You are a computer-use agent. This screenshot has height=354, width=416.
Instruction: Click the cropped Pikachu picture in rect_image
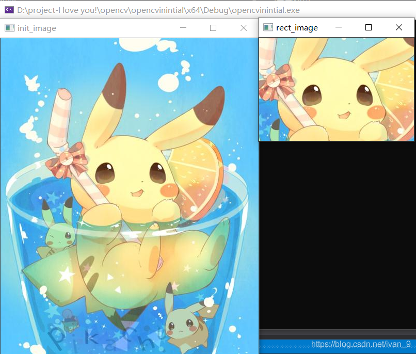tap(337, 89)
